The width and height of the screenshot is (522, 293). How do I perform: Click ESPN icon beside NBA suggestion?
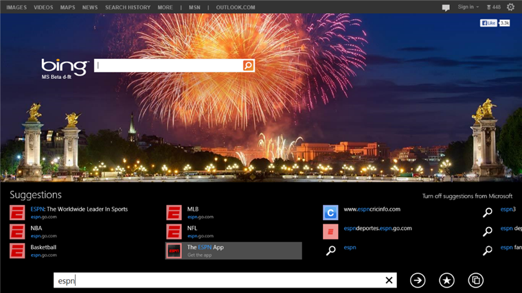[x=17, y=232]
